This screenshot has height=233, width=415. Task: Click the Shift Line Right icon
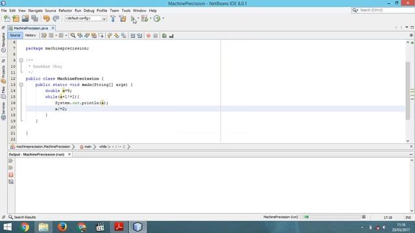[x=139, y=36]
